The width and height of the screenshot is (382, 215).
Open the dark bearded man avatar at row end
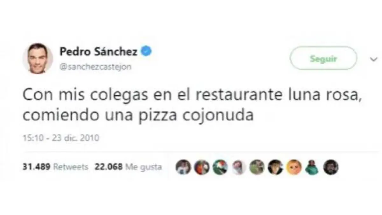[x=330, y=167]
